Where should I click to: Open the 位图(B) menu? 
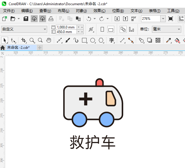pyautogui.click(x=118, y=11)
